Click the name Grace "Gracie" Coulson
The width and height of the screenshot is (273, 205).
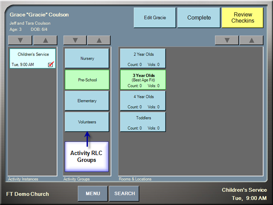pyautogui.click(x=39, y=15)
